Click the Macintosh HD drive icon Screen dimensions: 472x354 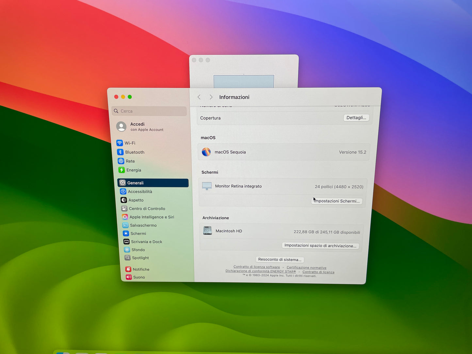pyautogui.click(x=207, y=231)
